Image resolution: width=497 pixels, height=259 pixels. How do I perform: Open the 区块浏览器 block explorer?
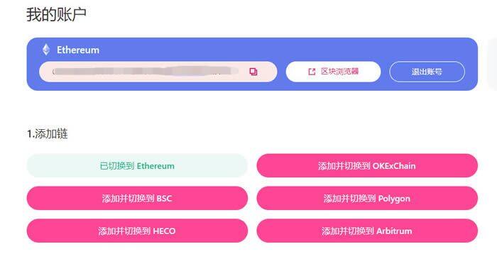(x=333, y=72)
